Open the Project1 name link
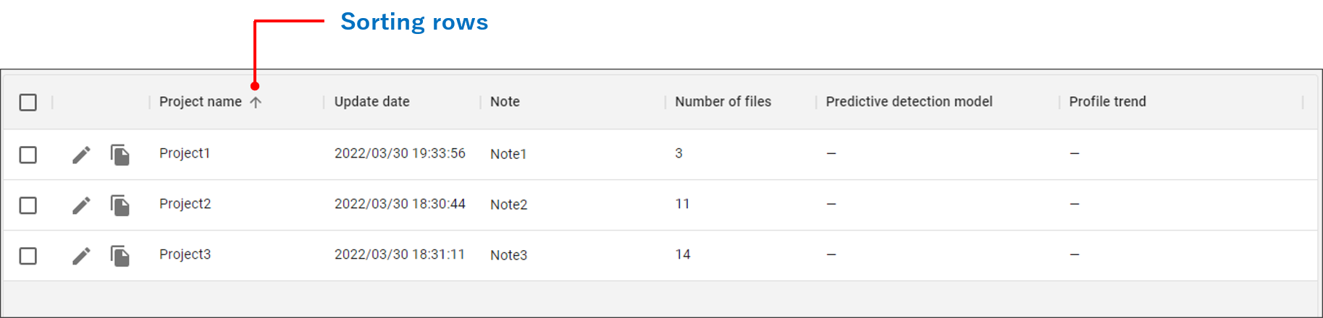1323x318 pixels. [185, 153]
